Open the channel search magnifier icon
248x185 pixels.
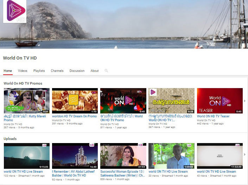pos(106,70)
